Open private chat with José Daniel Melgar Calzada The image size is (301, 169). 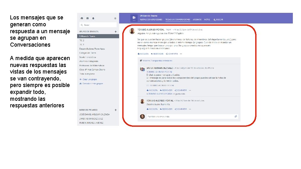(94, 115)
